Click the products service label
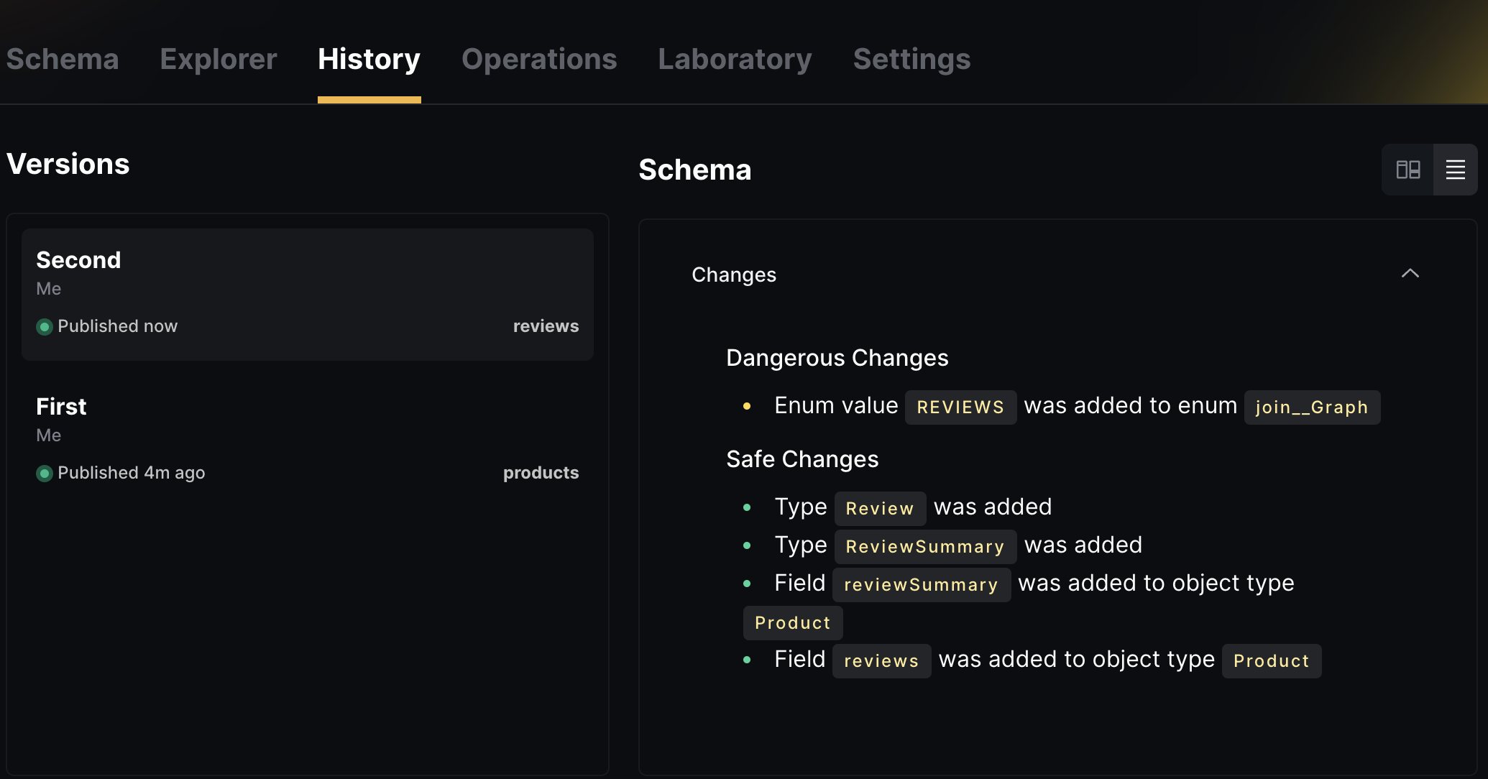 (x=541, y=473)
